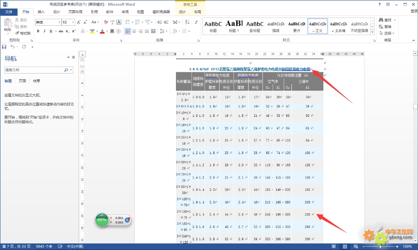Apply superscript formatting

pyautogui.click(x=74, y=31)
